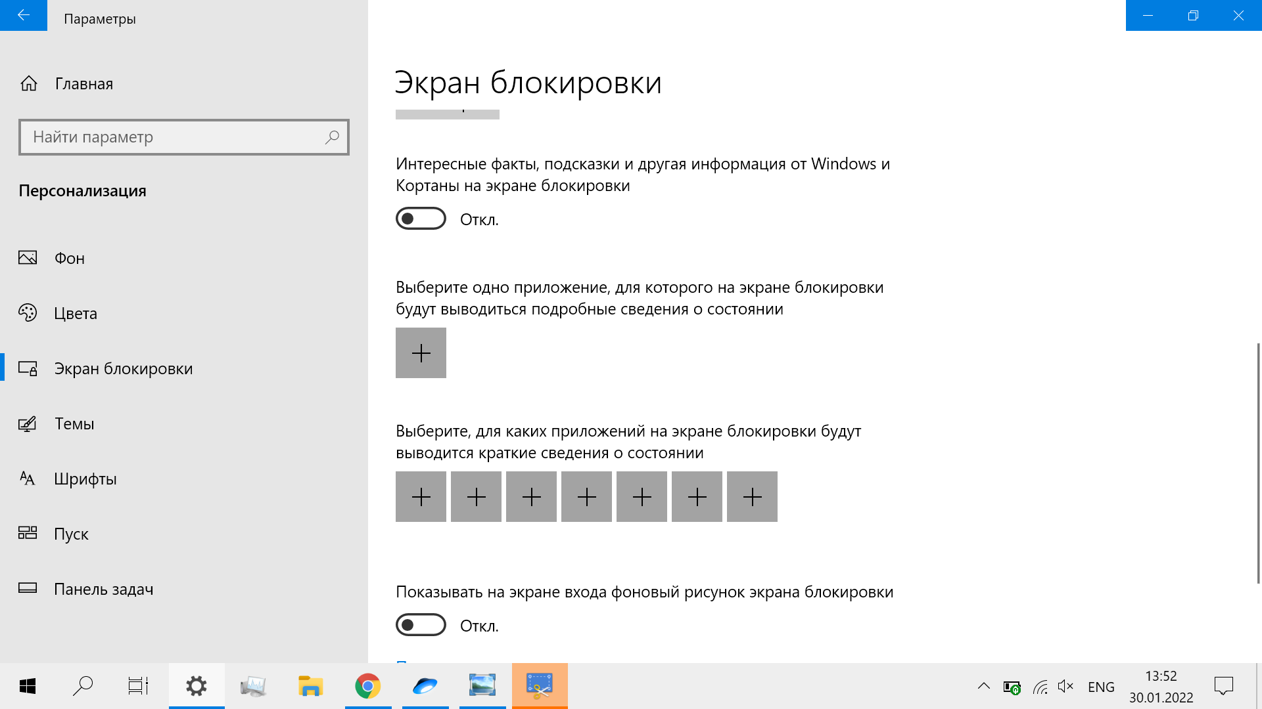
Task: Open the photo viewer taskbar icon
Action: tap(482, 686)
